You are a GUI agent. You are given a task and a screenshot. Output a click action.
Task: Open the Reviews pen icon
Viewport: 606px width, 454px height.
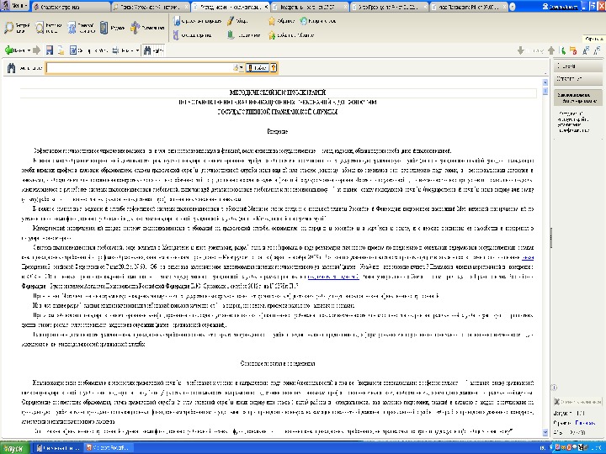coord(231,21)
